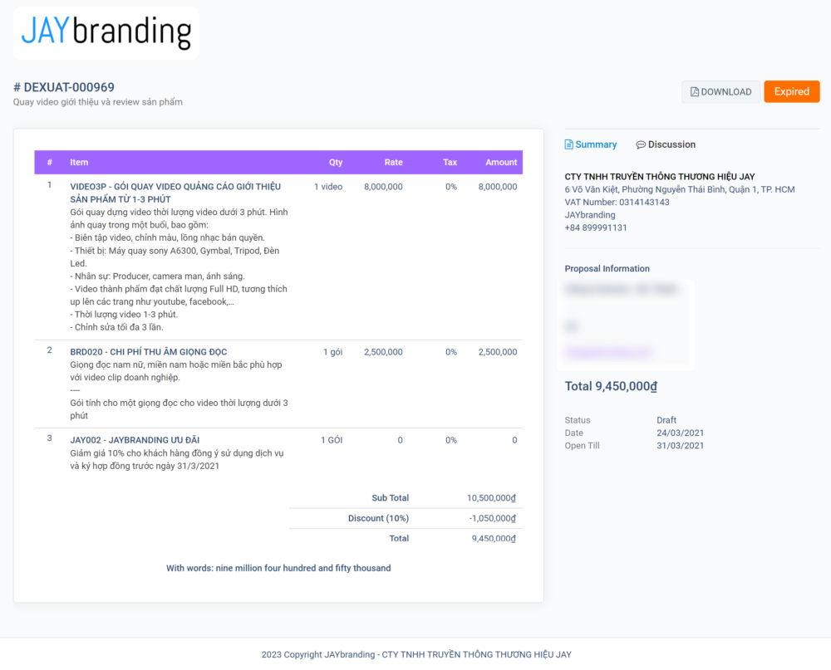Viewport: 831px width, 670px height.
Task: Click the Amount column header
Action: point(501,162)
